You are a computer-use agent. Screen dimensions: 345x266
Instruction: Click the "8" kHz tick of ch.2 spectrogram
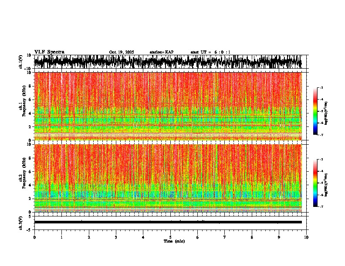coord(30,158)
